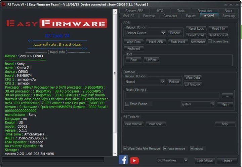
Task: Click the Multi-Install button
Action: coord(178,42)
